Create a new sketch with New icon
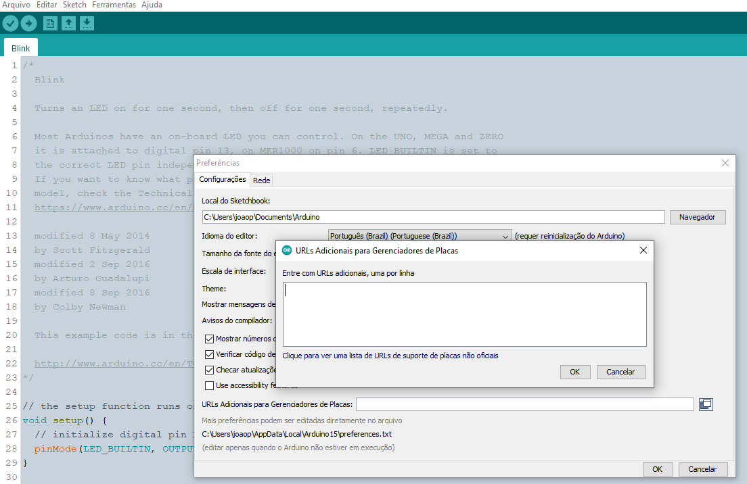747x484 pixels. 50,23
